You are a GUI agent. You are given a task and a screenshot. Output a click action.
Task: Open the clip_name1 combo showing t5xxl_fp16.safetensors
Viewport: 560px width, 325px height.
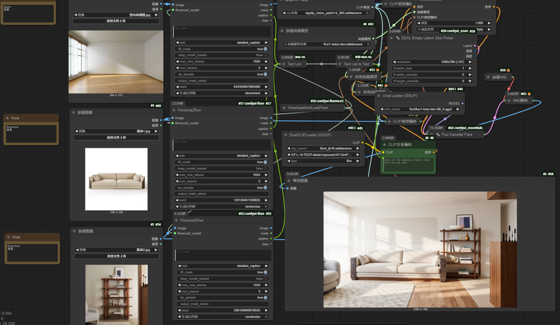pyautogui.click(x=323, y=148)
